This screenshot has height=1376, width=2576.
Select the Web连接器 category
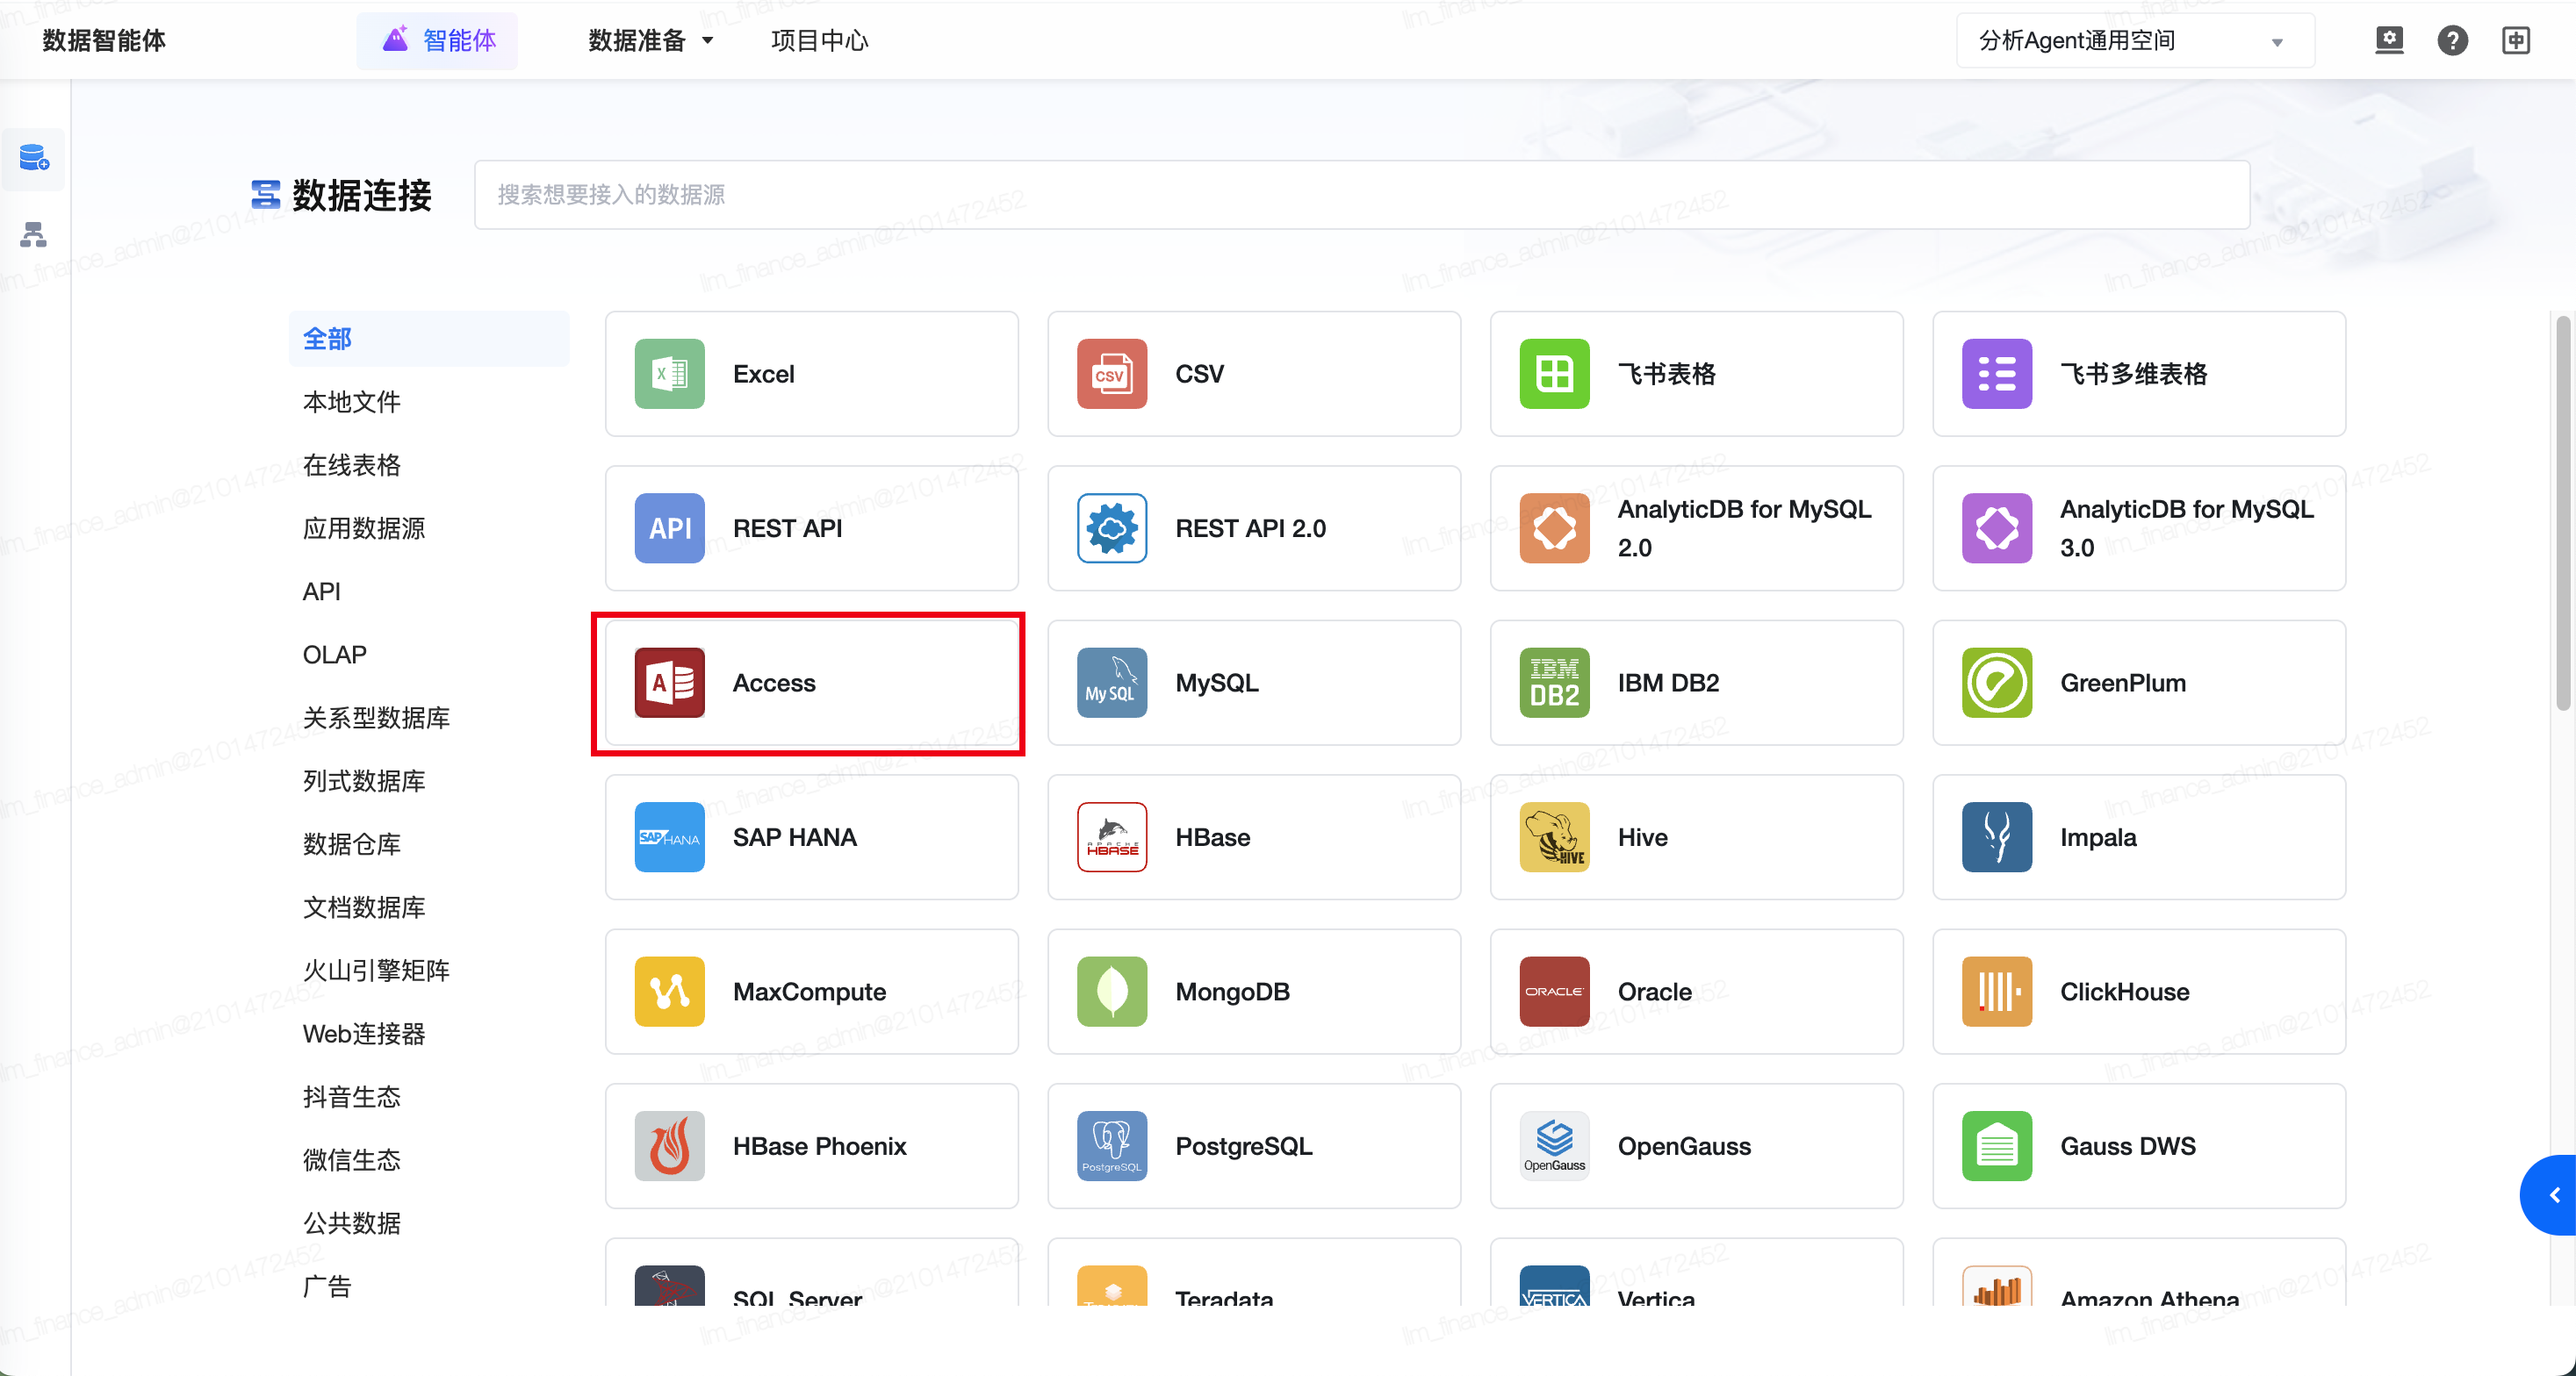click(364, 1033)
